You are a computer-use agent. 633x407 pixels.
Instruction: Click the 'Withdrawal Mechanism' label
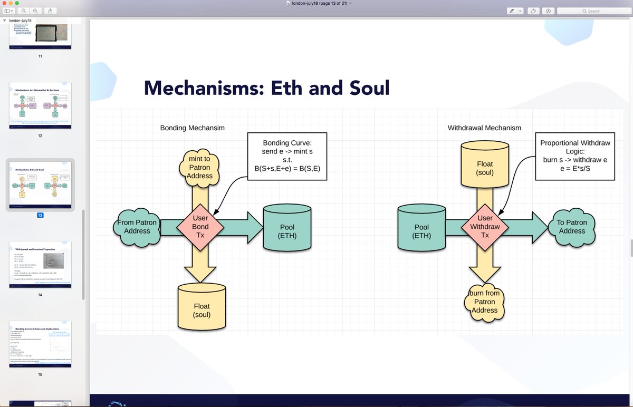coord(484,128)
